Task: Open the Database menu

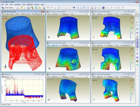Action: [x=17, y=4]
